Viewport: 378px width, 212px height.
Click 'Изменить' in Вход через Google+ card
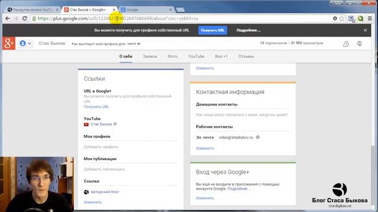[205, 198]
